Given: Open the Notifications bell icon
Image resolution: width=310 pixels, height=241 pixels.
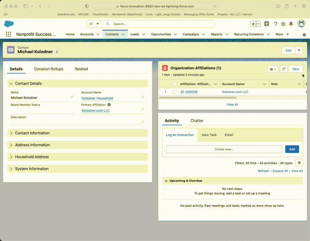Looking at the screenshot, I should [x=291, y=24].
